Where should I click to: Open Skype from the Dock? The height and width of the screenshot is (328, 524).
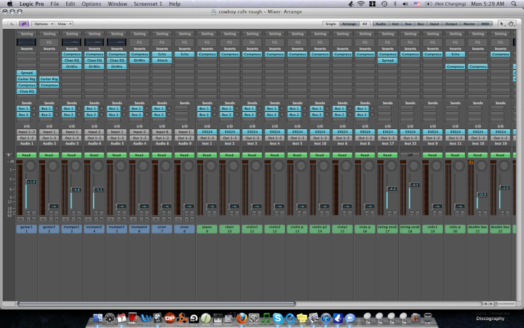click(278, 318)
